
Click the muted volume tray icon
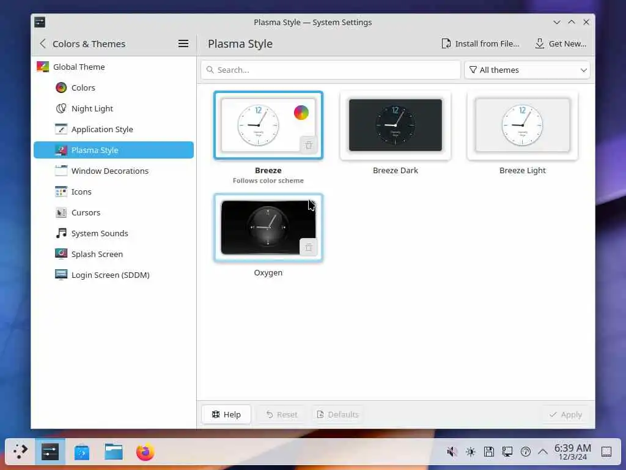(452, 452)
